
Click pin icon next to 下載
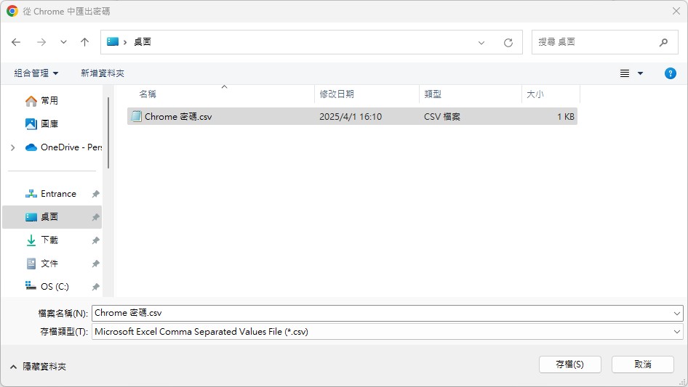click(95, 240)
